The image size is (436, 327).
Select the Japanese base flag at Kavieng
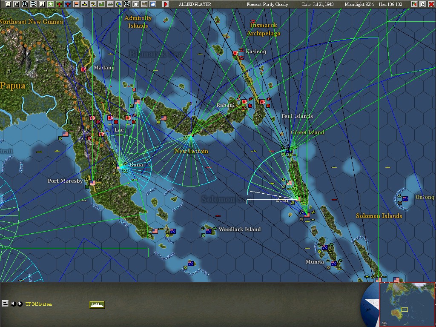pyautogui.click(x=235, y=53)
